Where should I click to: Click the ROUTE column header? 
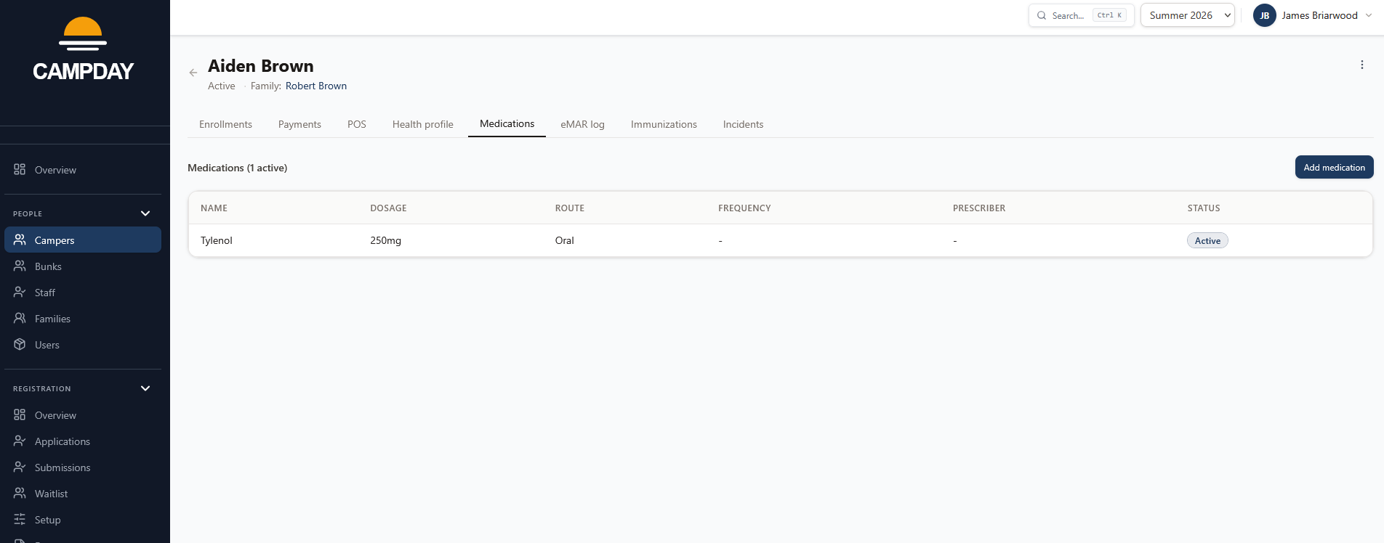570,208
